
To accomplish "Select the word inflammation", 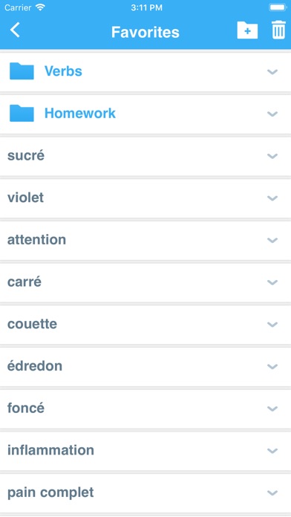I will point(50,450).
